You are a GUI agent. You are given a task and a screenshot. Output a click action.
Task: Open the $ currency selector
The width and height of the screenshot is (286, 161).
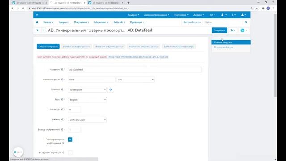234,15
